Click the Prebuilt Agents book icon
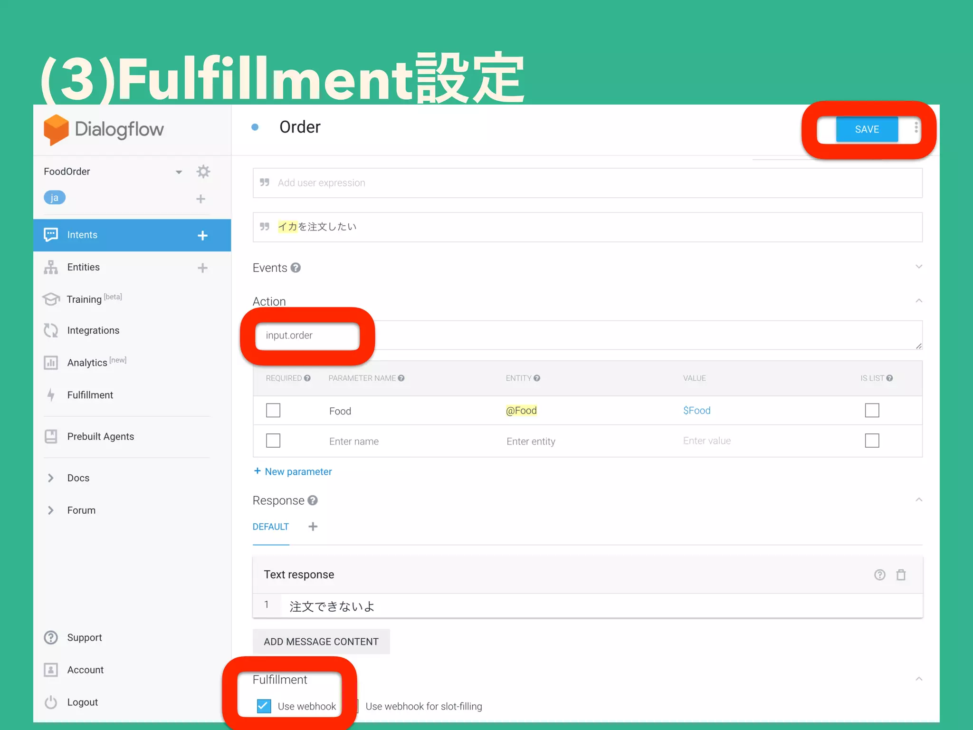This screenshot has width=973, height=730. (51, 436)
